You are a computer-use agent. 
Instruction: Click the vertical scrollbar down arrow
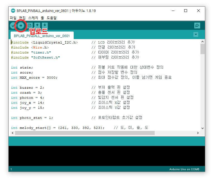coord(202,128)
